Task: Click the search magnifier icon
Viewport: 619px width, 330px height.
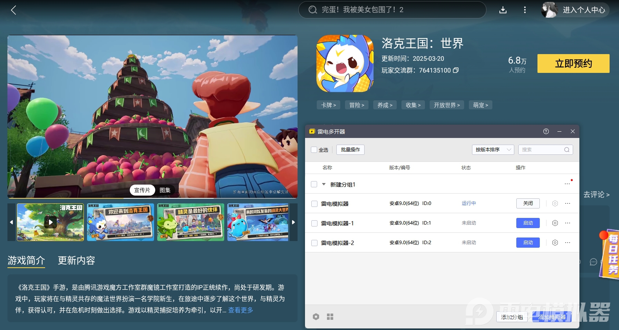Action: (x=312, y=10)
